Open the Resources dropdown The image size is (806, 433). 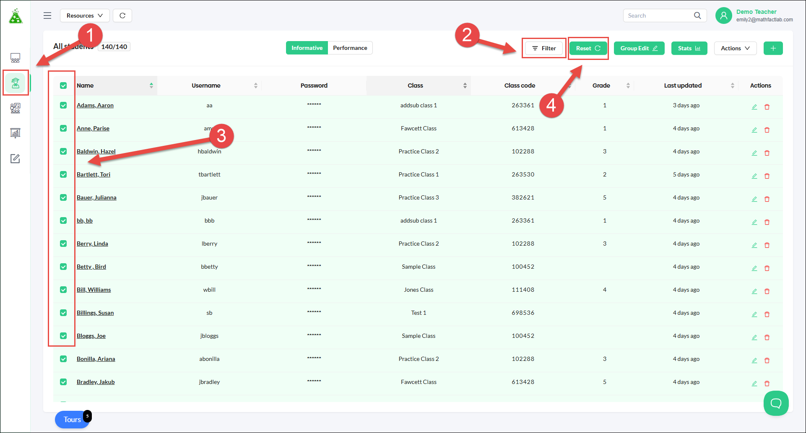[x=85, y=16]
